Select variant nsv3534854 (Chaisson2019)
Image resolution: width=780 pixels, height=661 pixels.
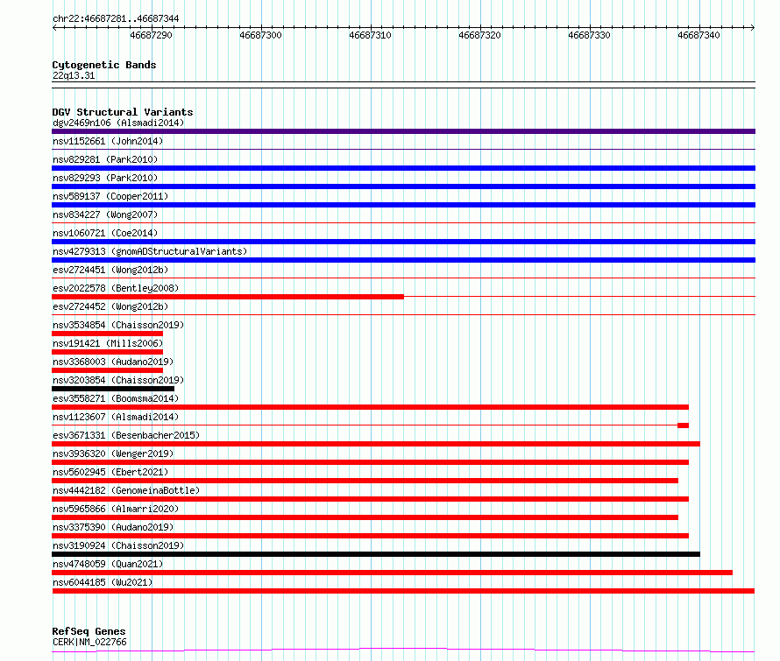pyautogui.click(x=118, y=325)
